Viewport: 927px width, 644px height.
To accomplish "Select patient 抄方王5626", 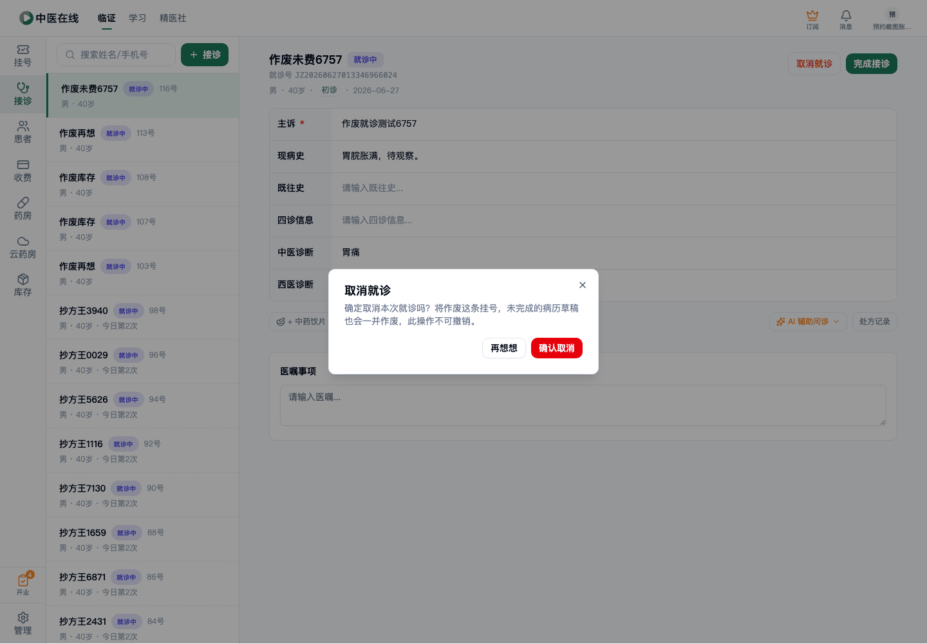I will tap(143, 406).
